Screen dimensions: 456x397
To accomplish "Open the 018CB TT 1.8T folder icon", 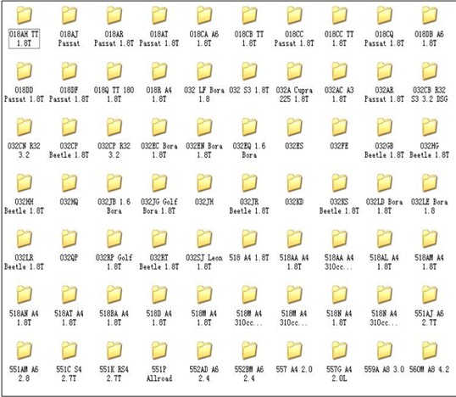I will point(249,15).
